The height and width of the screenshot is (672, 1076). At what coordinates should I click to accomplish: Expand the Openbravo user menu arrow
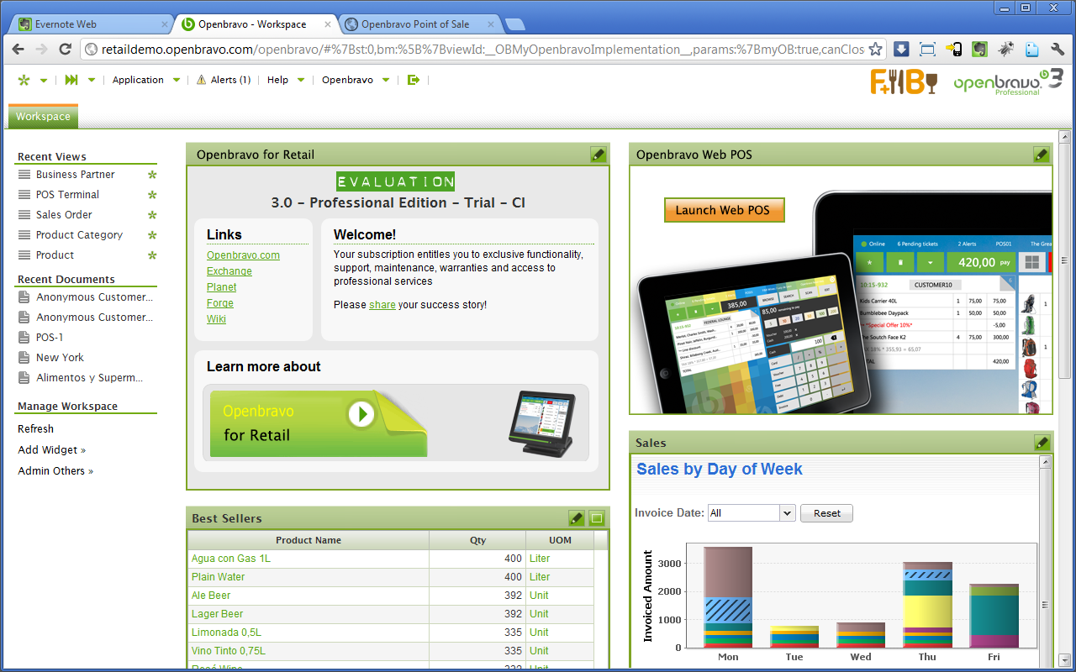click(x=386, y=81)
